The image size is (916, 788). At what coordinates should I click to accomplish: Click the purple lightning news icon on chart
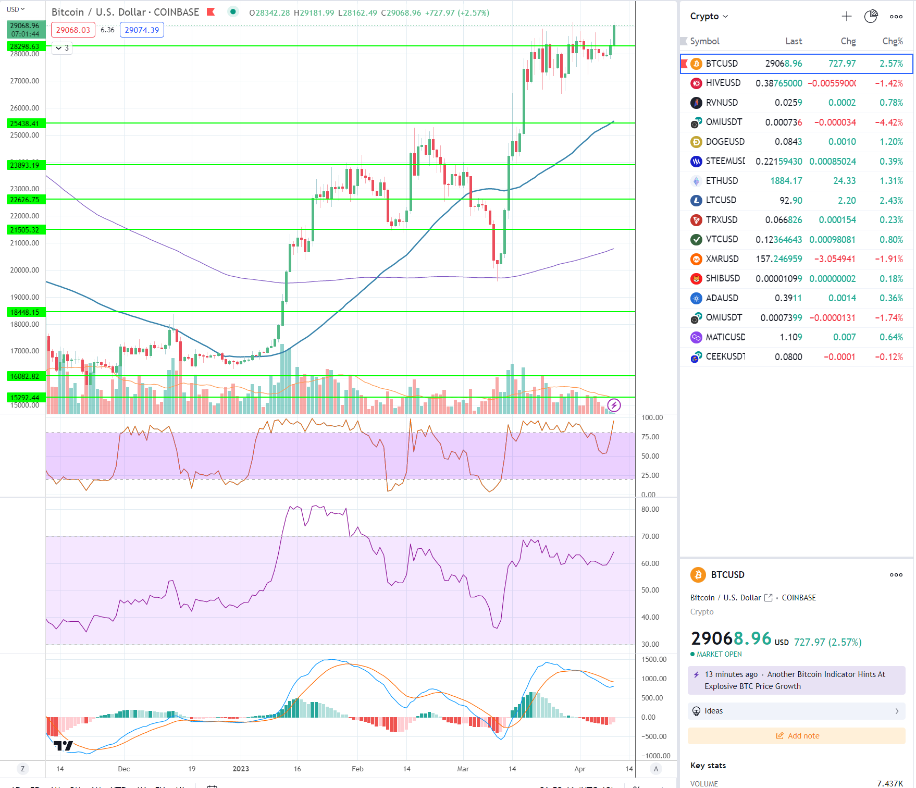coord(614,405)
